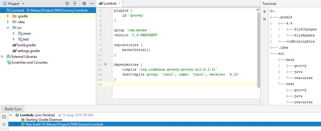Select Scratches and Consoles item
Image resolution: width=321 pixels, height=131 pixels.
point(29,62)
